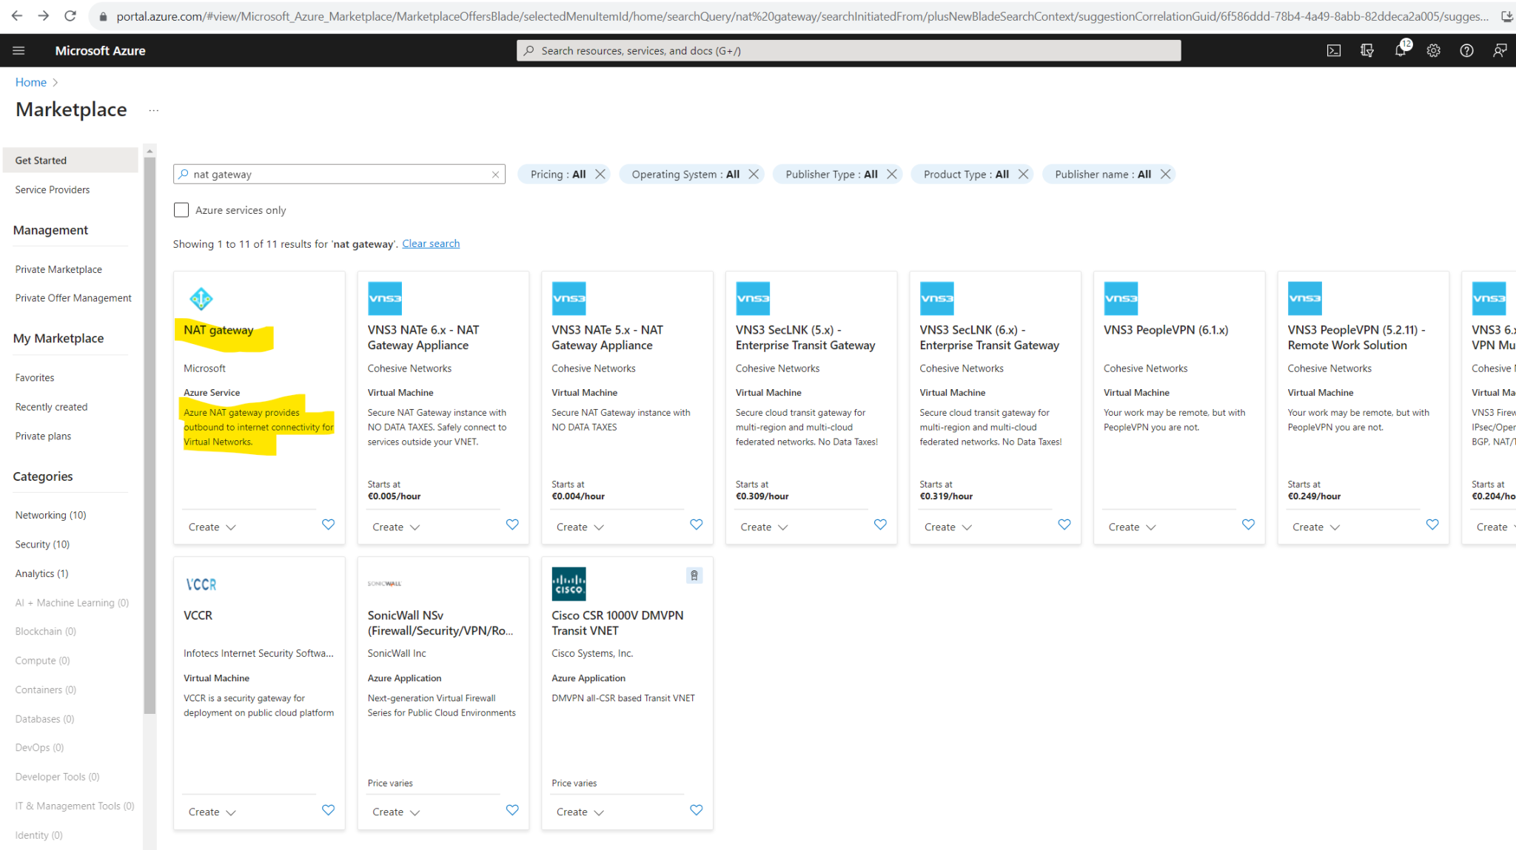The height and width of the screenshot is (850, 1516).
Task: Favorite VNS3 PeopleVPN (5.2.11) with the heart
Action: 1432,524
